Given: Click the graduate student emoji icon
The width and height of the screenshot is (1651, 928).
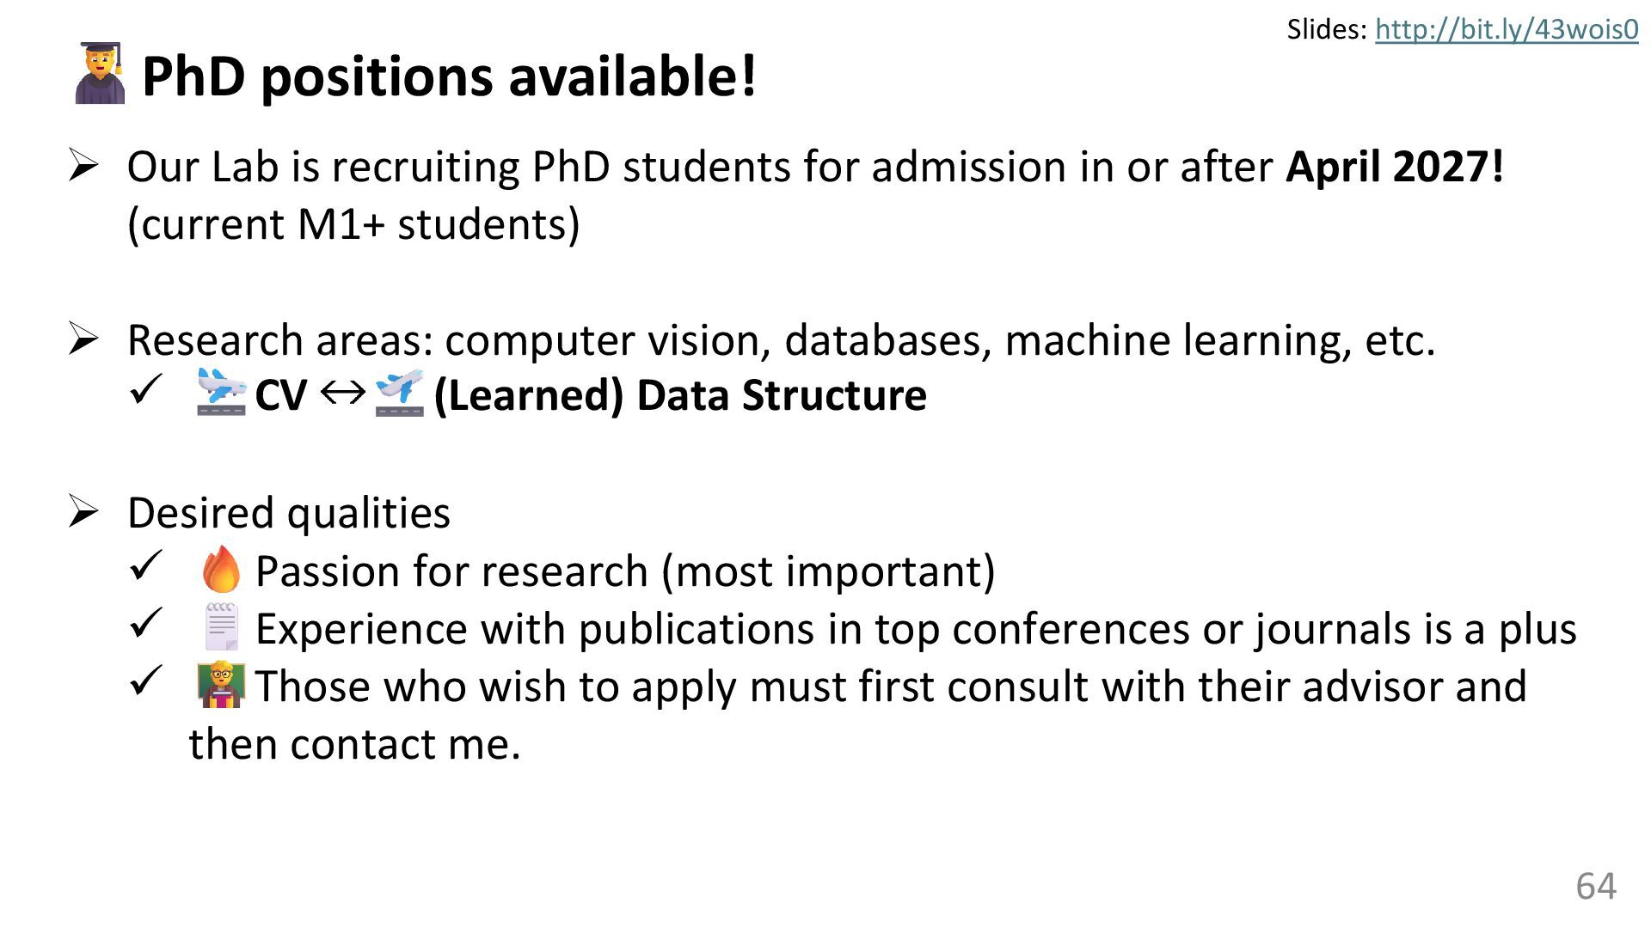Looking at the screenshot, I should (100, 74).
